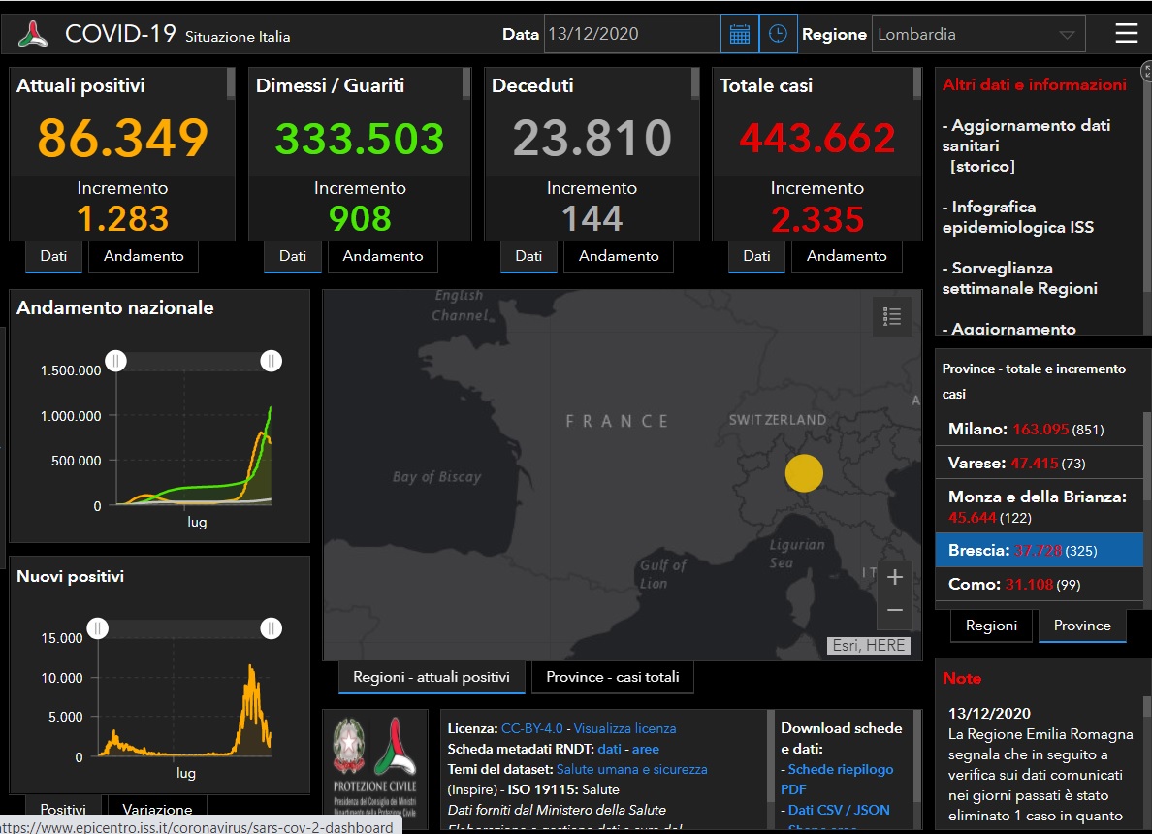Expand the Regione Lombardia dropdown
Image resolution: width=1152 pixels, height=834 pixels.
tap(977, 34)
